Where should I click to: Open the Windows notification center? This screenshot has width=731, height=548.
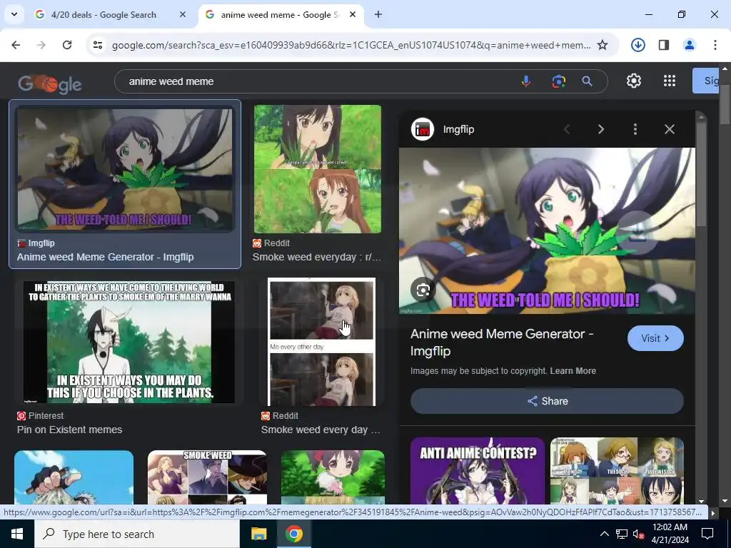(x=707, y=534)
